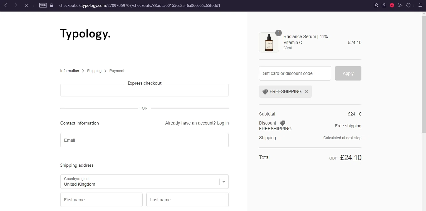Click the Typology logo
This screenshot has height=211, width=426.
pos(85,34)
